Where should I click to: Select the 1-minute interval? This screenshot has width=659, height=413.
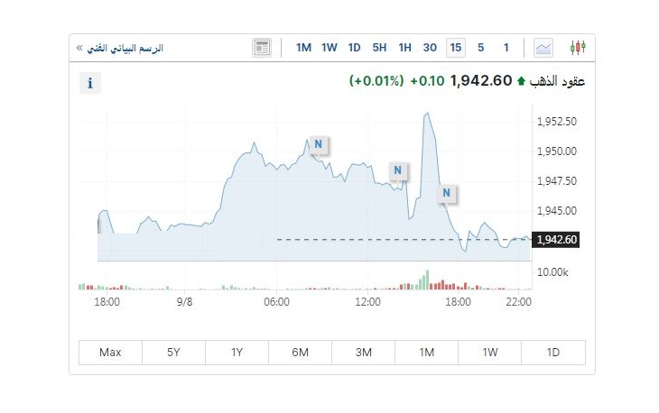(506, 47)
